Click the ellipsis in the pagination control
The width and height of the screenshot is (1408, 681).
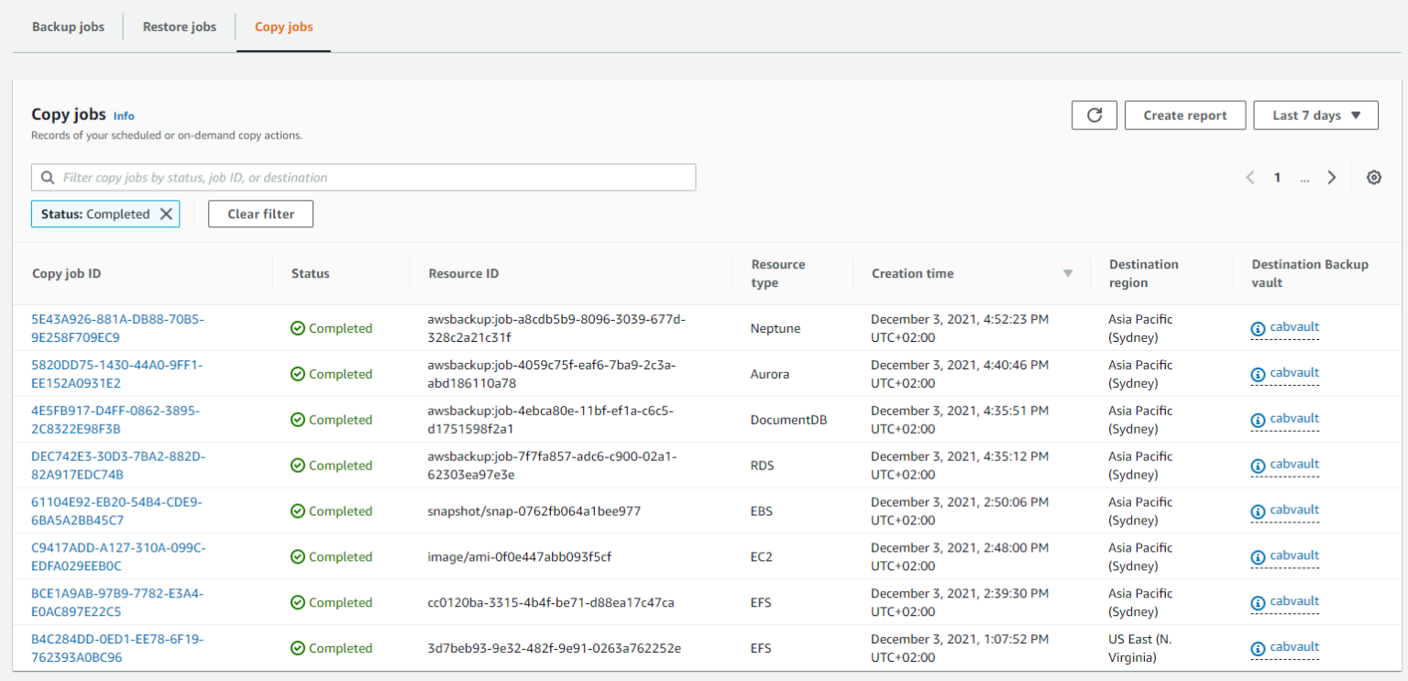click(1304, 178)
